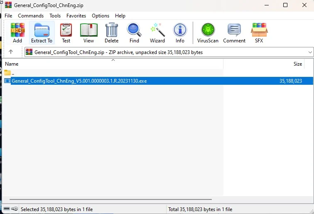Click the WinRAR icon in the title bar
314x214 pixels.
8,5
